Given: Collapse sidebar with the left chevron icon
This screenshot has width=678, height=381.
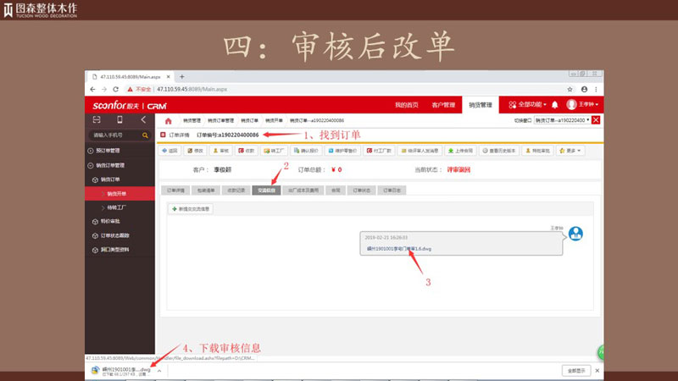Looking at the screenshot, I should point(142,120).
